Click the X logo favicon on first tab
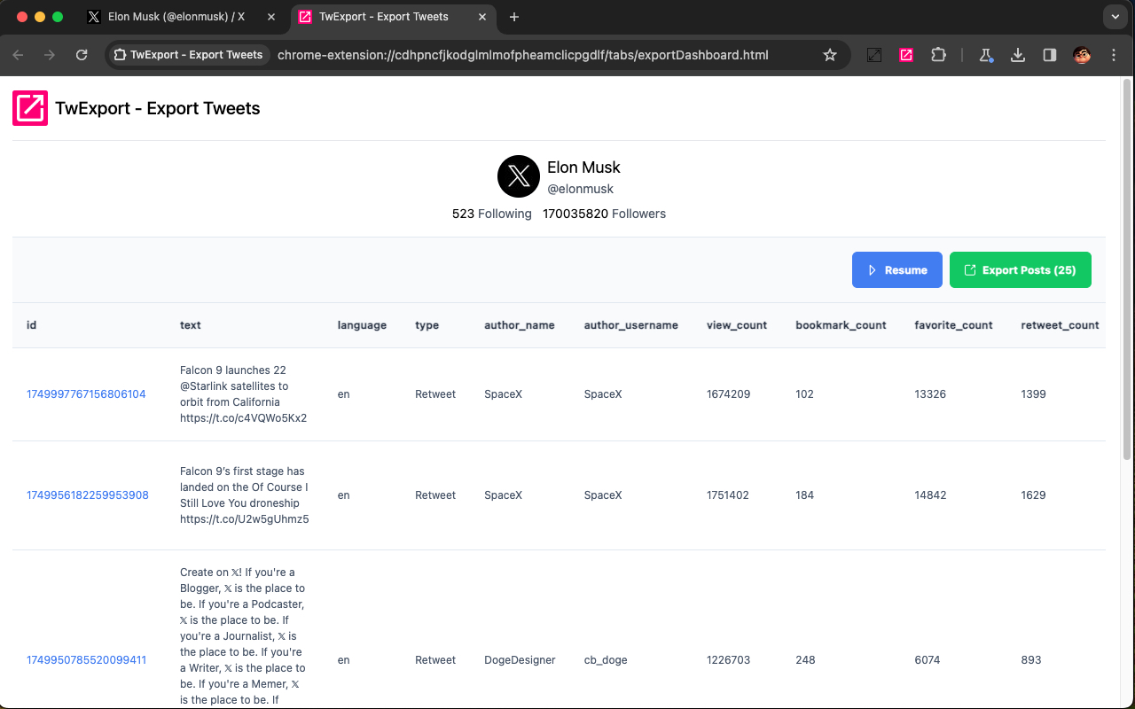1135x709 pixels. (x=94, y=17)
